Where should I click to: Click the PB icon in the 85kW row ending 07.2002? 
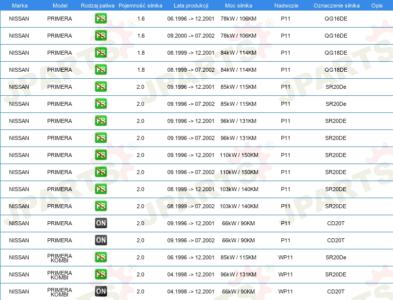click(x=101, y=103)
